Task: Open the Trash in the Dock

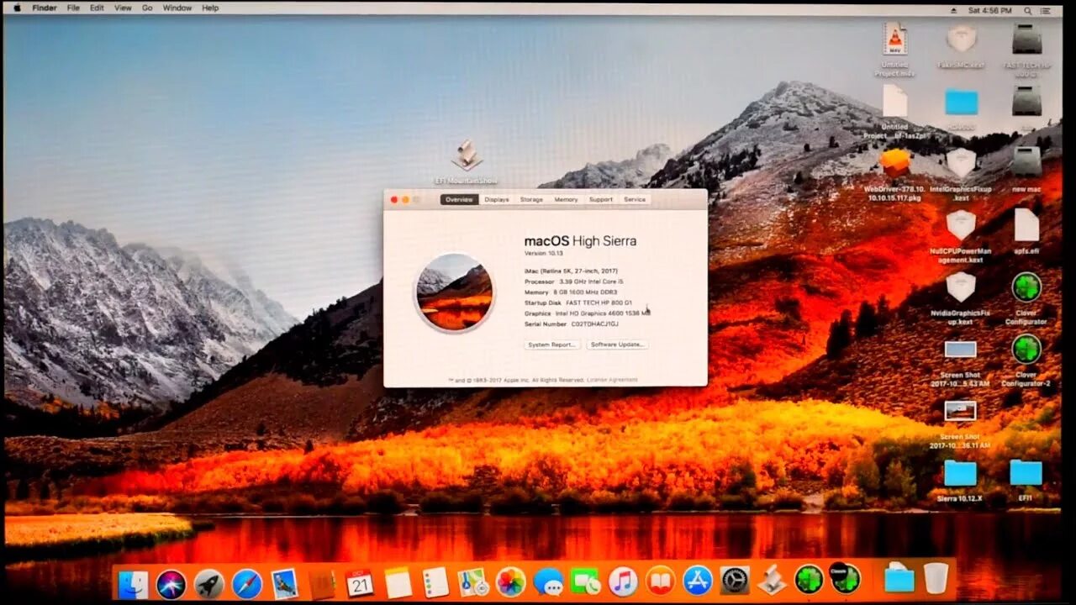Action: click(x=936, y=578)
